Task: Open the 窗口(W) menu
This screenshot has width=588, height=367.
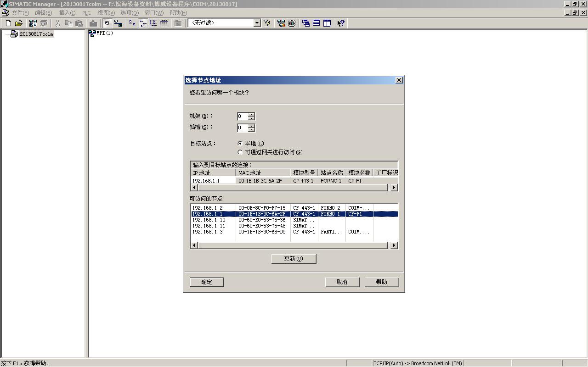Action: 154,13
